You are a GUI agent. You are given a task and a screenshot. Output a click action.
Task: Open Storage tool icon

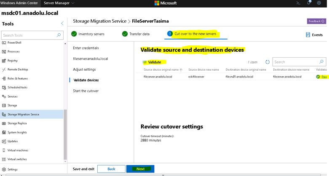4,105
